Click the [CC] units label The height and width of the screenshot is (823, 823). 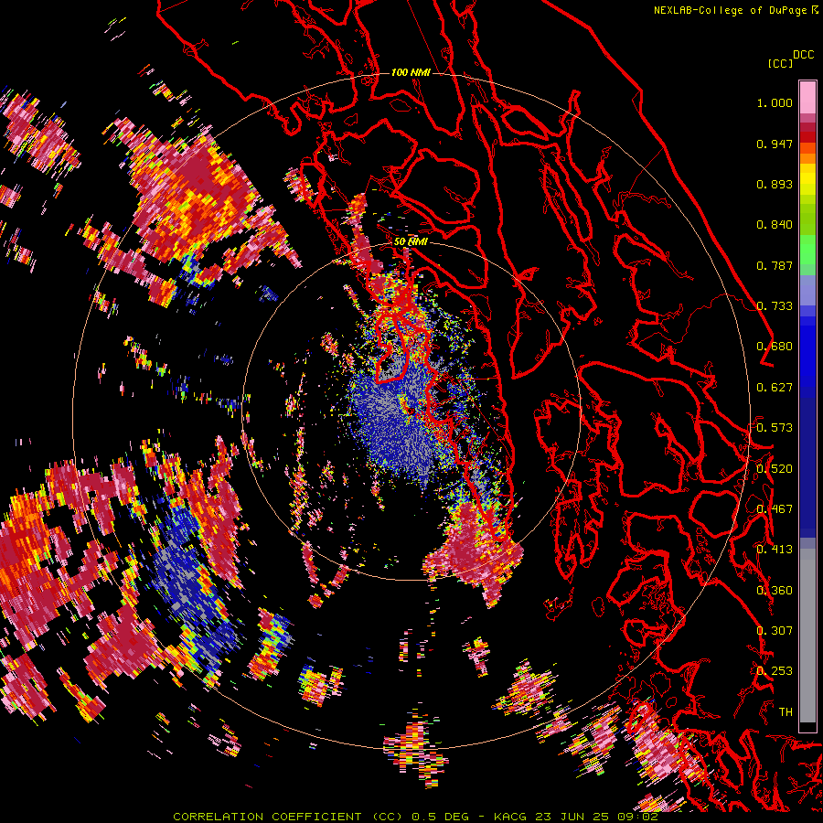point(781,63)
